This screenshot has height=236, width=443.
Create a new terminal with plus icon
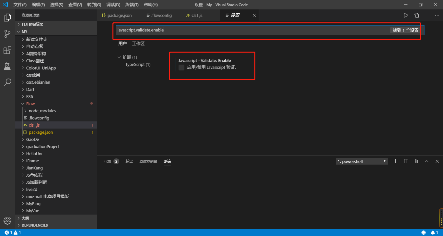point(395,161)
